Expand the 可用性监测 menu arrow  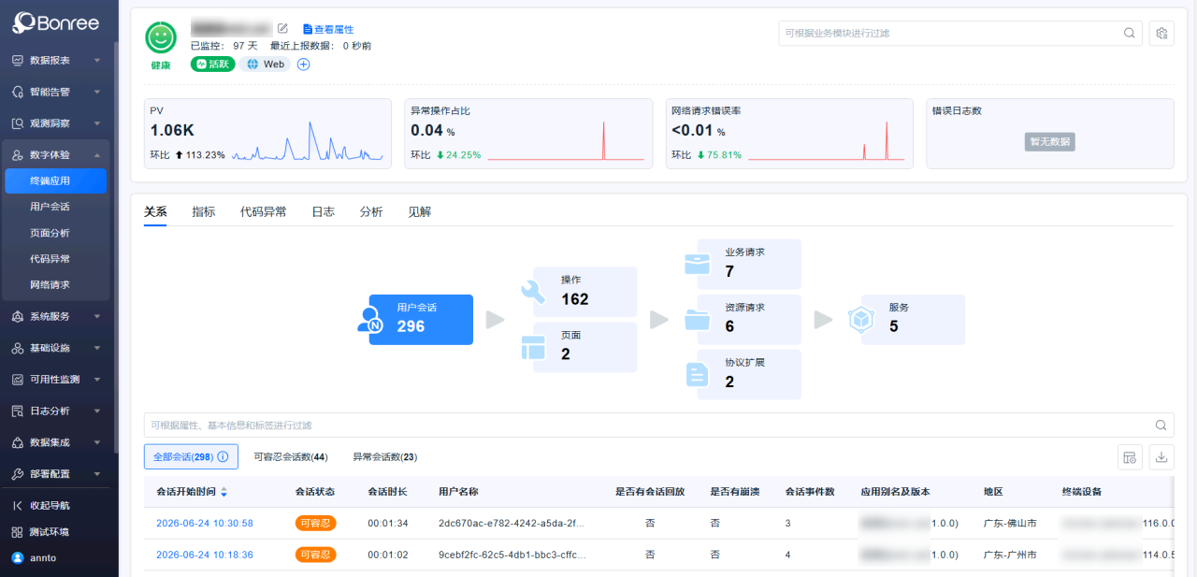click(97, 380)
